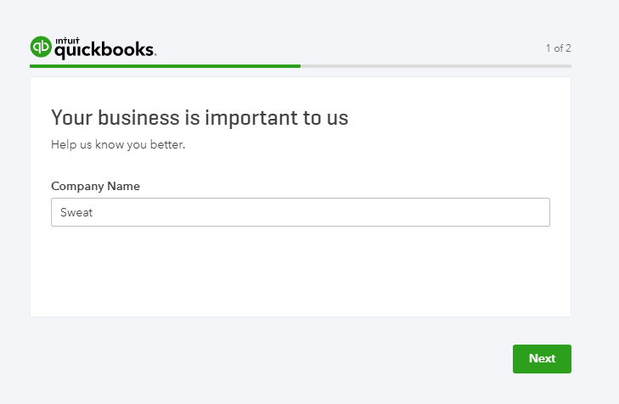Click the Help us know you better subtitle
This screenshot has width=619, height=404.
118,145
